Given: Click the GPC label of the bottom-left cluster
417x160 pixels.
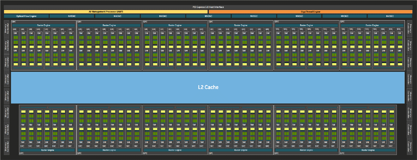Looking at the screenshot, I should click(x=21, y=153).
